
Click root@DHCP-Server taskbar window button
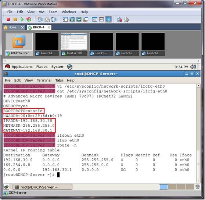point(42,187)
